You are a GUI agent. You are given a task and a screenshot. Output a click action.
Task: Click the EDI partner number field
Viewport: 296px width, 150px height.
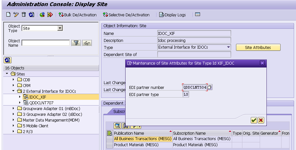(195, 87)
